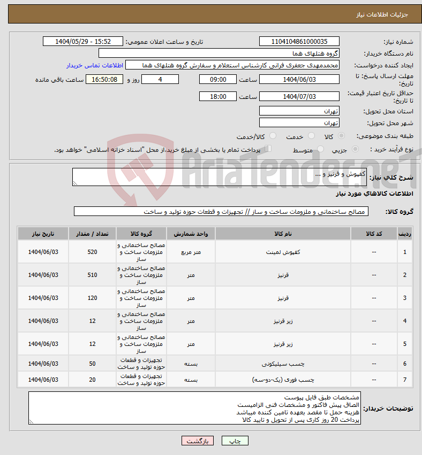Screen dimensions: 422x455
Task: Click the validity time 18:00 field
Action: [x=217, y=96]
